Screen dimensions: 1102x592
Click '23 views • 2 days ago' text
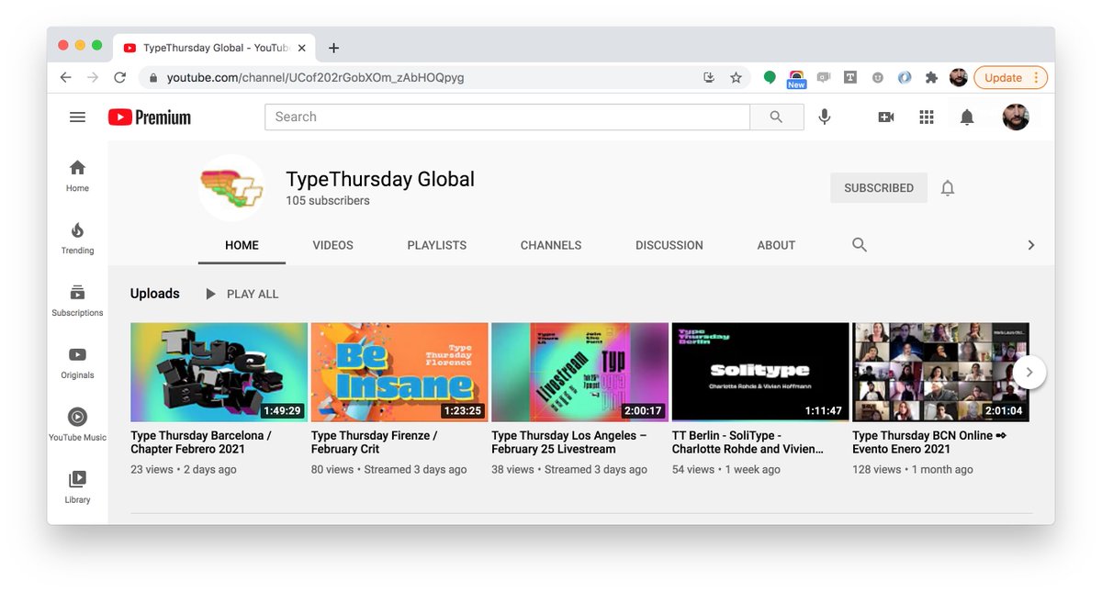(x=184, y=469)
